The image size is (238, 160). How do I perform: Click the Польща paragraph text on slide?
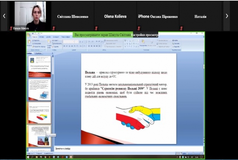[x=126, y=74]
